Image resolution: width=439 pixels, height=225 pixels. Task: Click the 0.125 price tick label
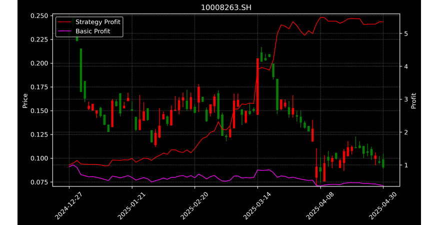click(39, 134)
